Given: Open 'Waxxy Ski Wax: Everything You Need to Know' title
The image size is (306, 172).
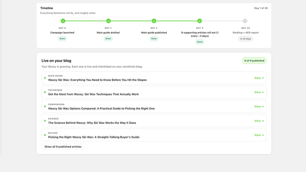Looking at the screenshot, I should tap(98, 80).
